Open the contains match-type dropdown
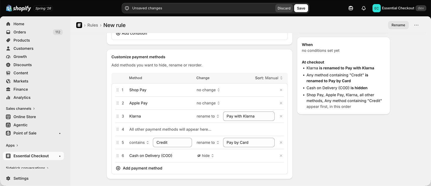Viewport: 431px width, 186px height. [139, 142]
